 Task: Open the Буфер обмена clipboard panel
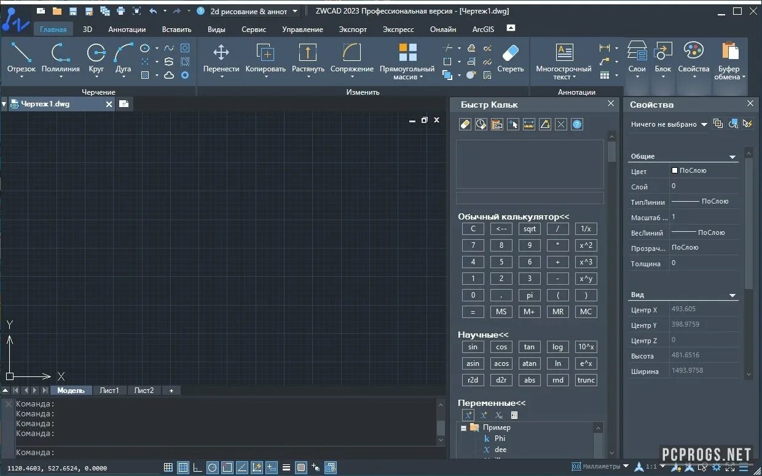pos(730,60)
